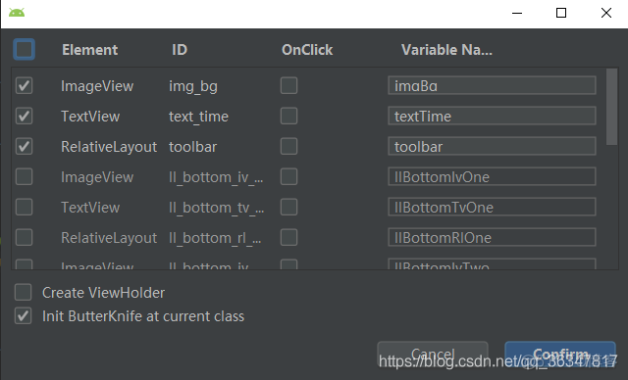Image resolution: width=628 pixels, height=380 pixels.
Task: Enable OnClick for text_time
Action: tap(288, 116)
